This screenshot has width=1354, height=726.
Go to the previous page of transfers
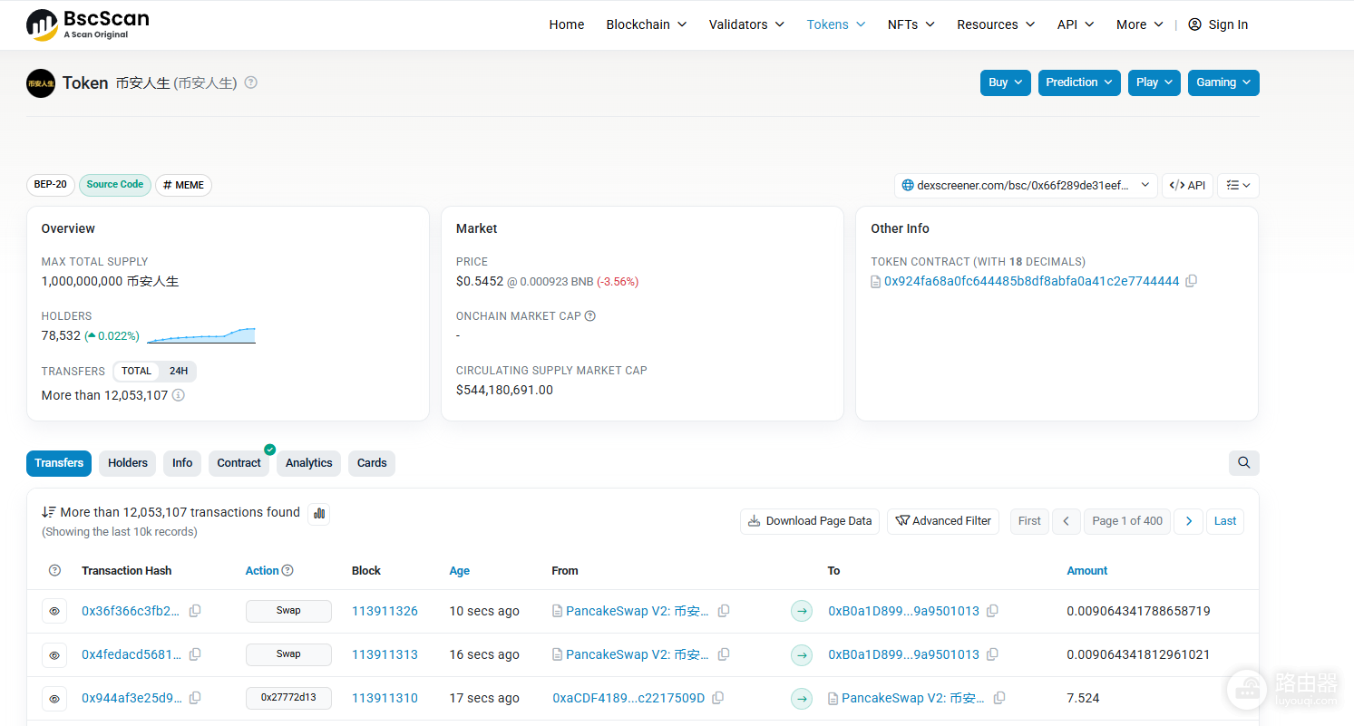pyautogui.click(x=1067, y=521)
